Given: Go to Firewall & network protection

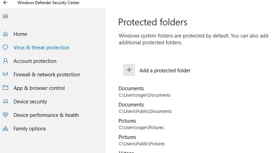Looking at the screenshot, I should click(47, 75).
